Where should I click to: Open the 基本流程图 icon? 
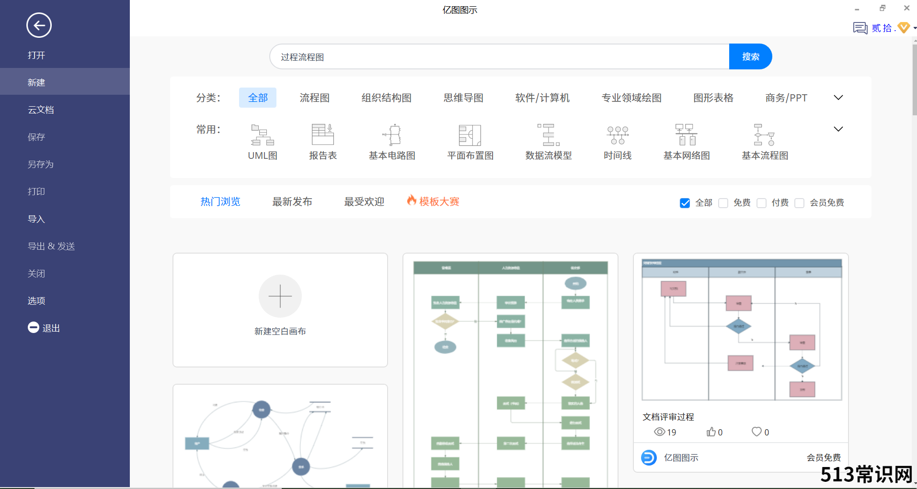point(765,135)
